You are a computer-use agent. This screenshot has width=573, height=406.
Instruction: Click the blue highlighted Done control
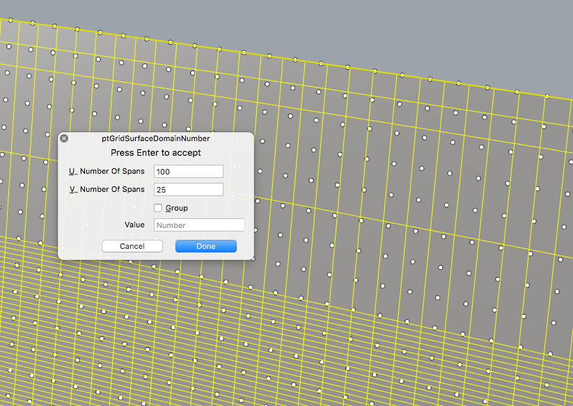coord(205,245)
